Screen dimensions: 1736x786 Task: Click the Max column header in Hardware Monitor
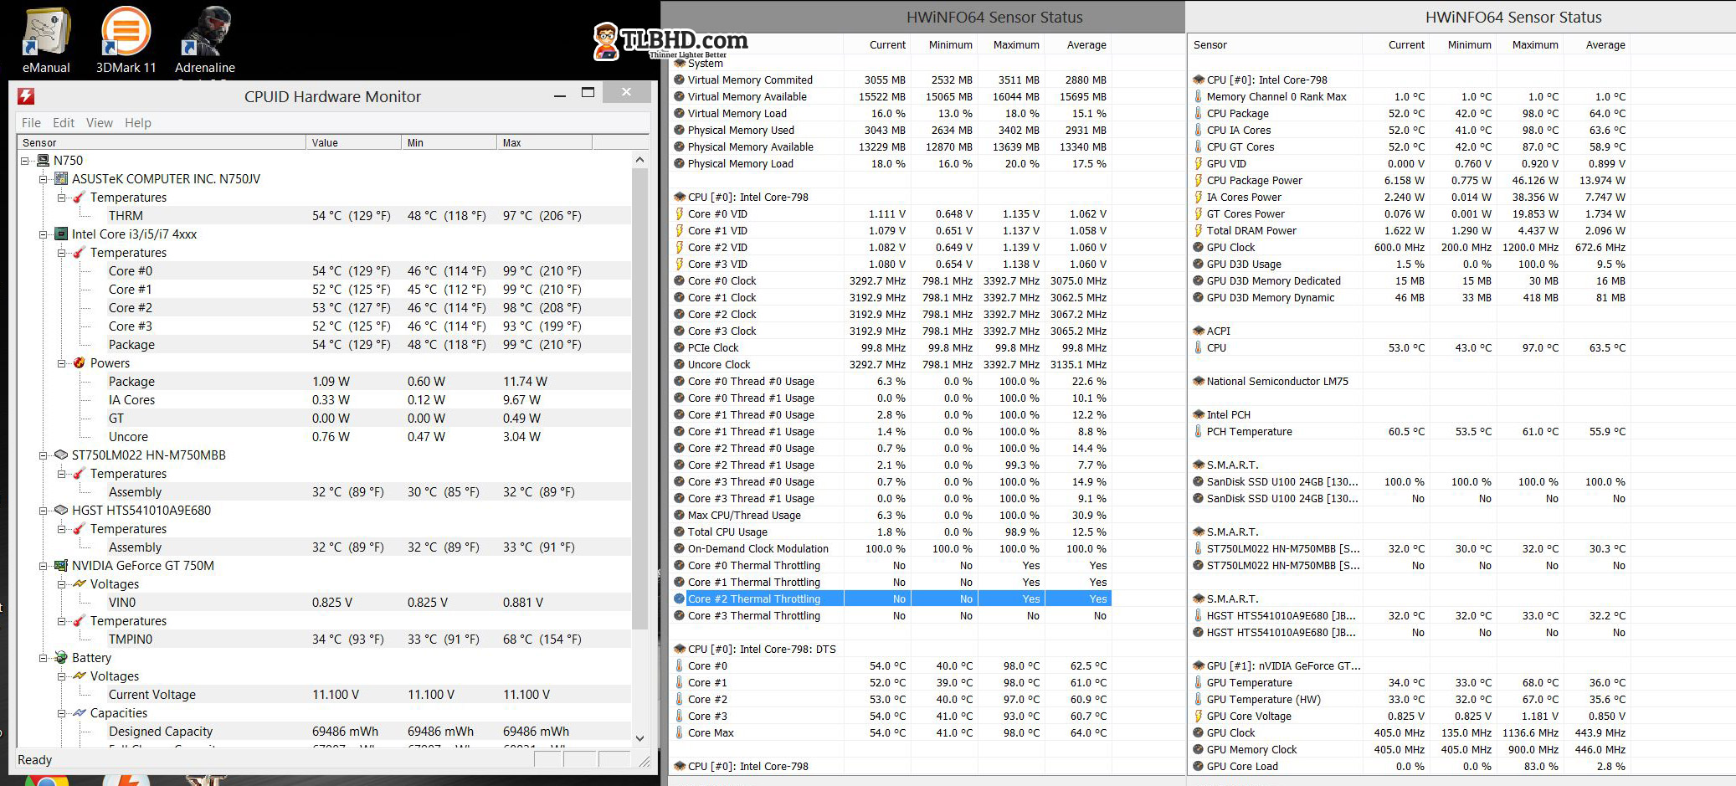coord(544,143)
